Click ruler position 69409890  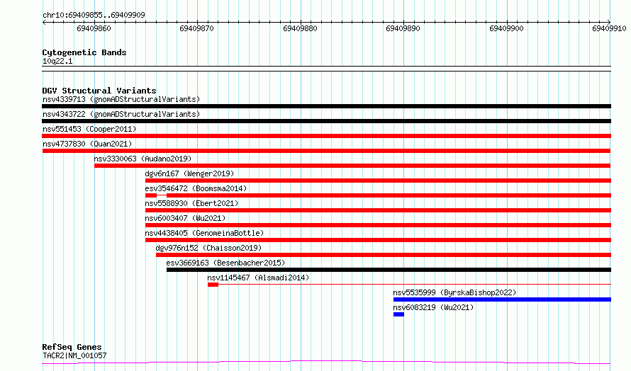tap(403, 28)
